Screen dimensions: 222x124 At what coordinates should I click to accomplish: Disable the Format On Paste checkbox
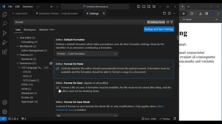click(x=58, y=69)
